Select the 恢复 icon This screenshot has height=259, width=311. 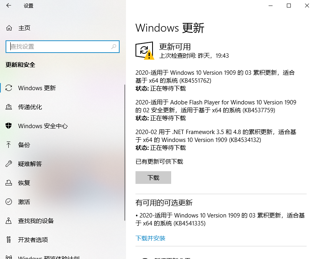9,183
